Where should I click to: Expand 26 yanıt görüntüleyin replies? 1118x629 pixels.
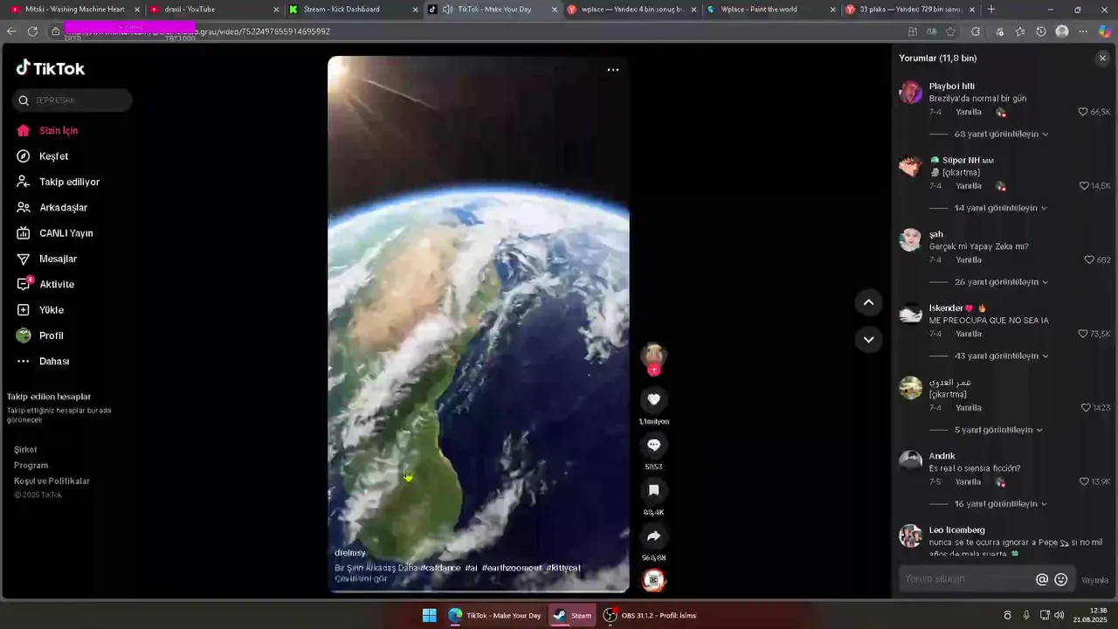(1001, 282)
